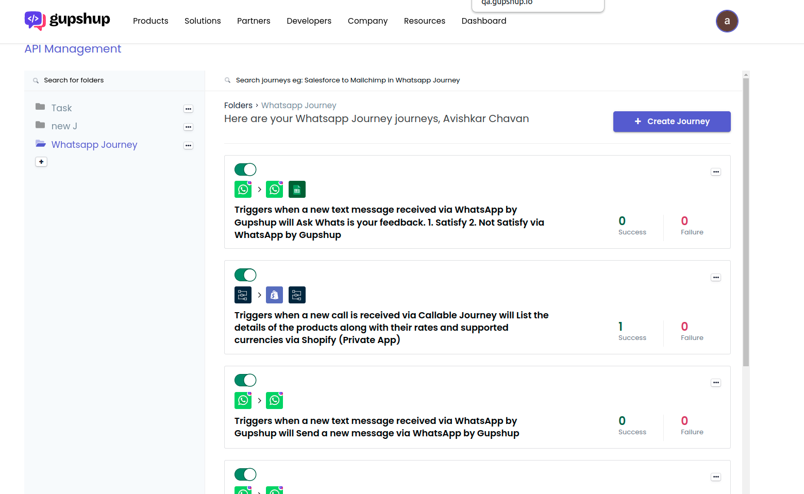Click the vertical scrollbar thumb
The image size is (804, 494).
pyautogui.click(x=746, y=222)
